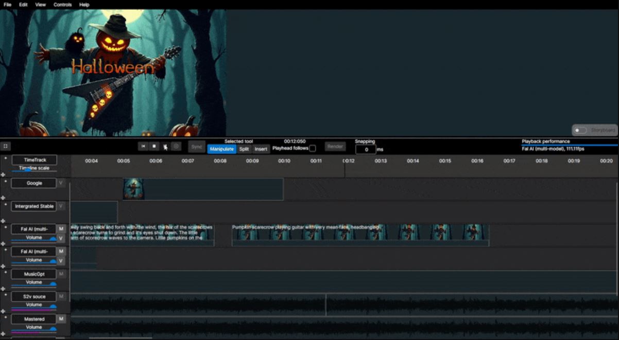Click the Render button

click(x=335, y=147)
